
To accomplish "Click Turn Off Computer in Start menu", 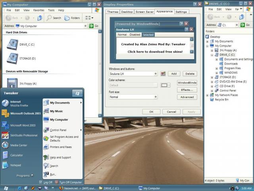I will click(x=68, y=182).
